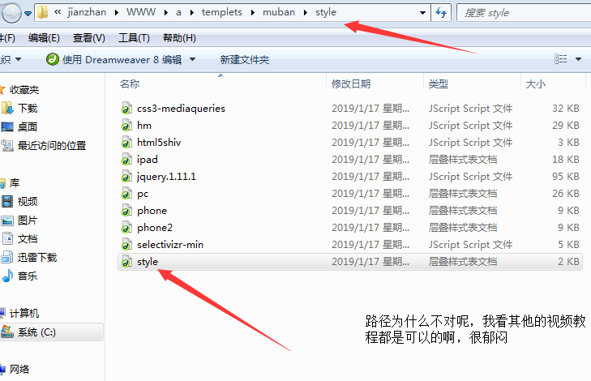Expand the arrow after jianzhan in path
Screen dimensions: 591x381
tap(117, 12)
